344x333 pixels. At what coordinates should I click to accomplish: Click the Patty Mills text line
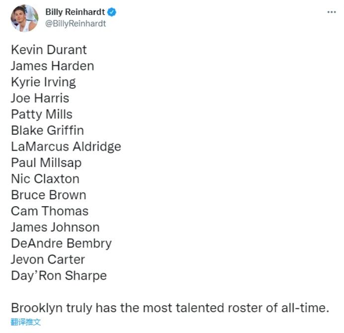pos(42,114)
